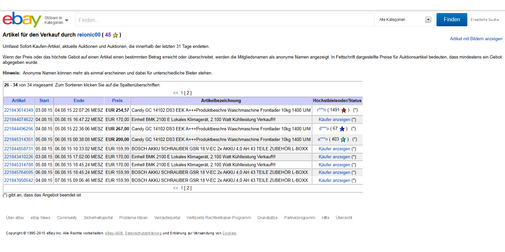This screenshot has height=252, width=505.
Task: Click Käufer anzeigen for item 221844074622
Action: pyautogui.click(x=334, y=119)
